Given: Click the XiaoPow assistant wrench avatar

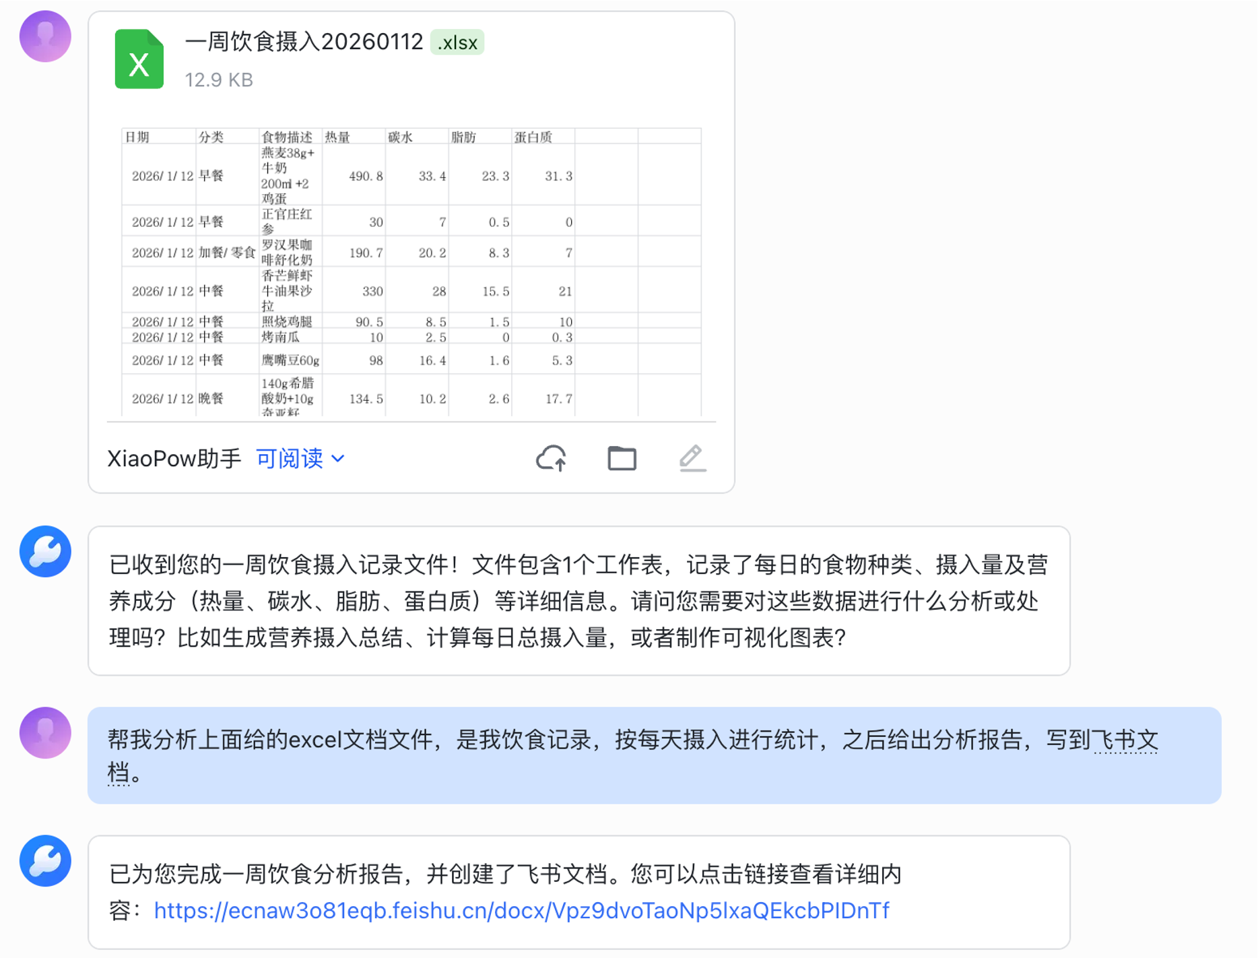Looking at the screenshot, I should pos(44,551).
